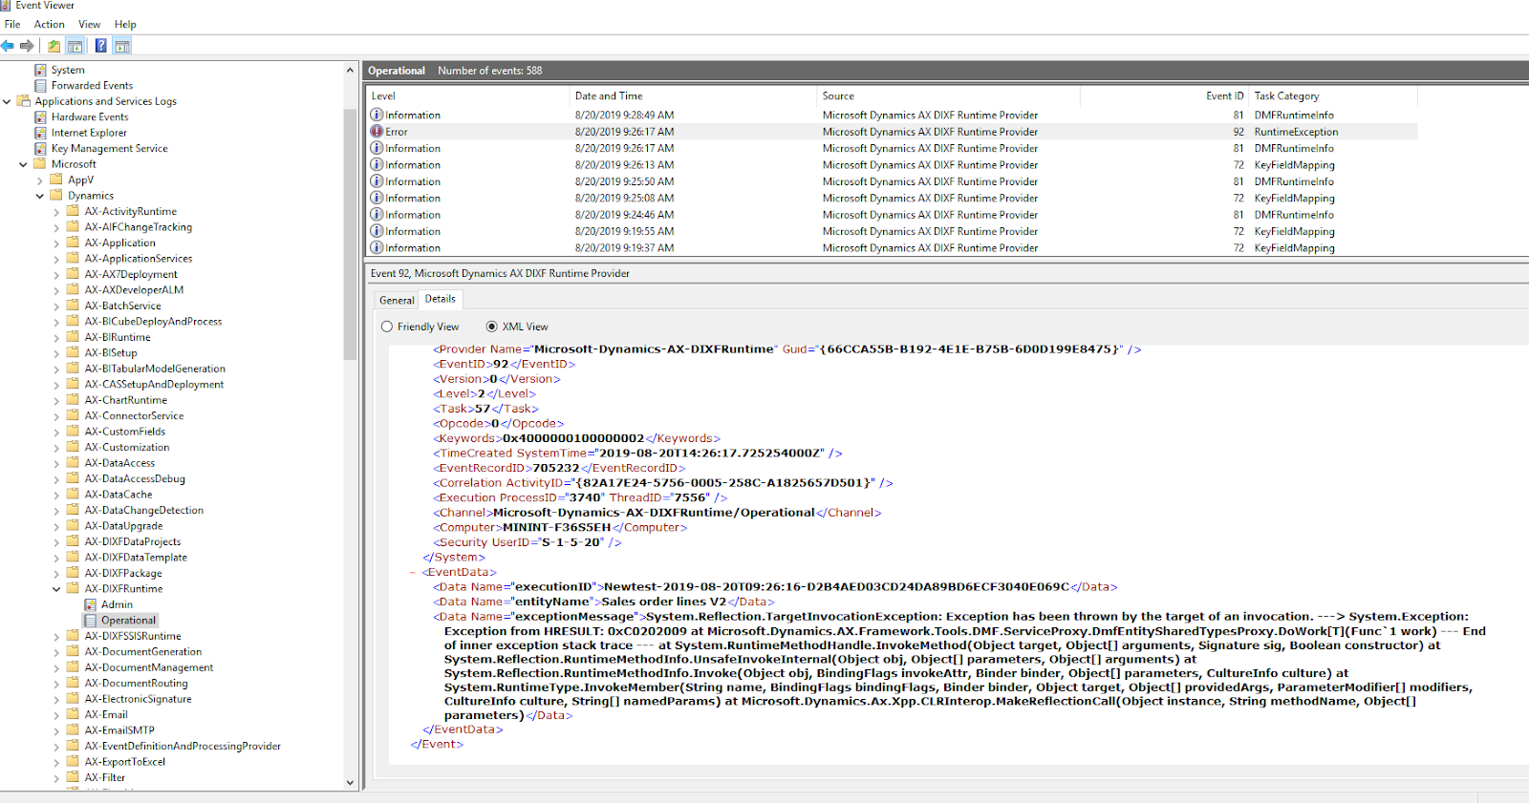Screen dimensions: 1529x803
Task: Open the File menu
Action: pyautogui.click(x=12, y=25)
